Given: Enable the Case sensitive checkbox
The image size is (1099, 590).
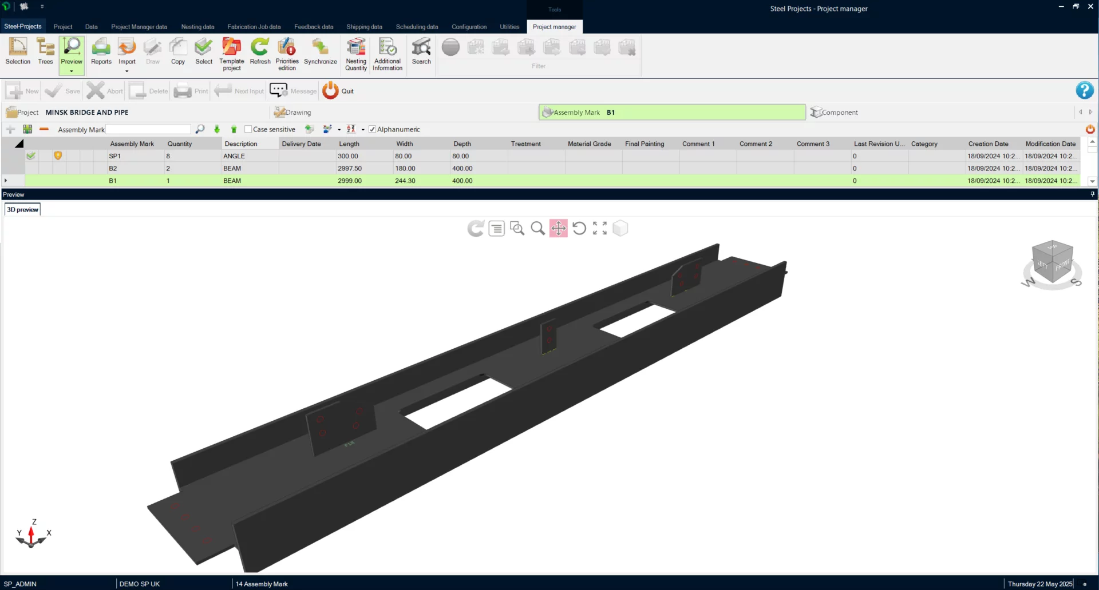Looking at the screenshot, I should [248, 129].
